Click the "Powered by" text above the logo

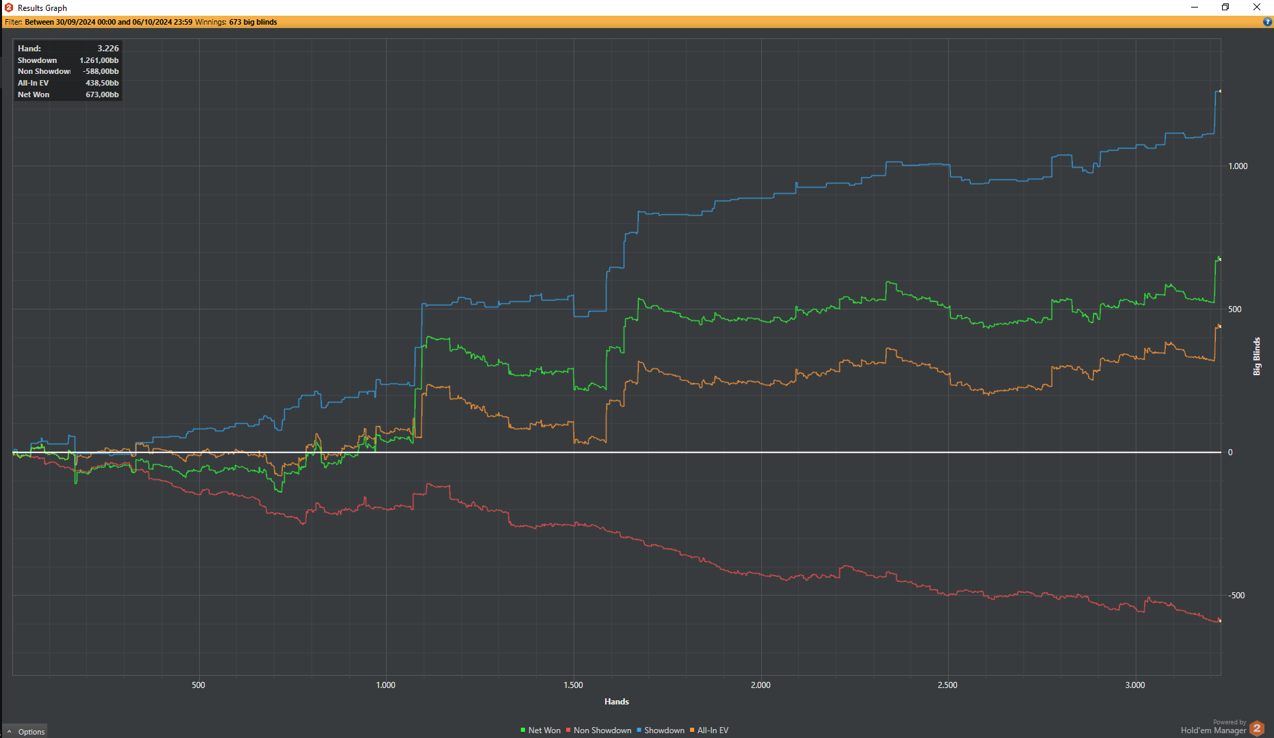(x=1230, y=722)
